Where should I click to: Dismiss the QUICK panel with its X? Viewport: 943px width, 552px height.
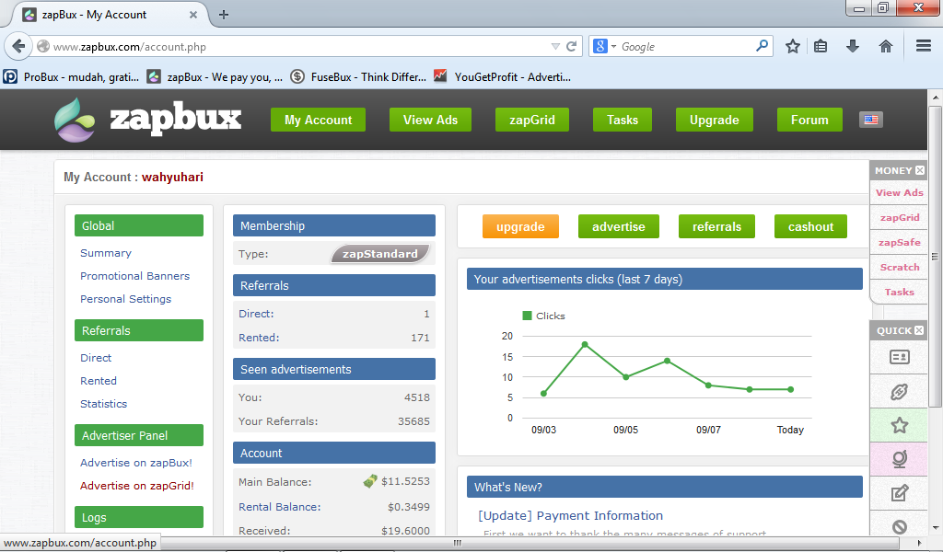tap(919, 330)
